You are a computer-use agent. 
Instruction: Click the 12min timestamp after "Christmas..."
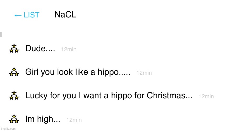pyautogui.click(x=206, y=97)
